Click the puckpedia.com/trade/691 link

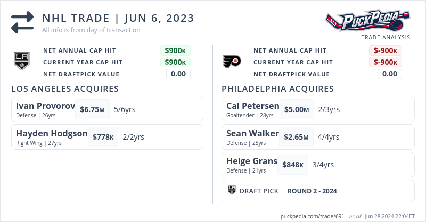click(x=312, y=216)
